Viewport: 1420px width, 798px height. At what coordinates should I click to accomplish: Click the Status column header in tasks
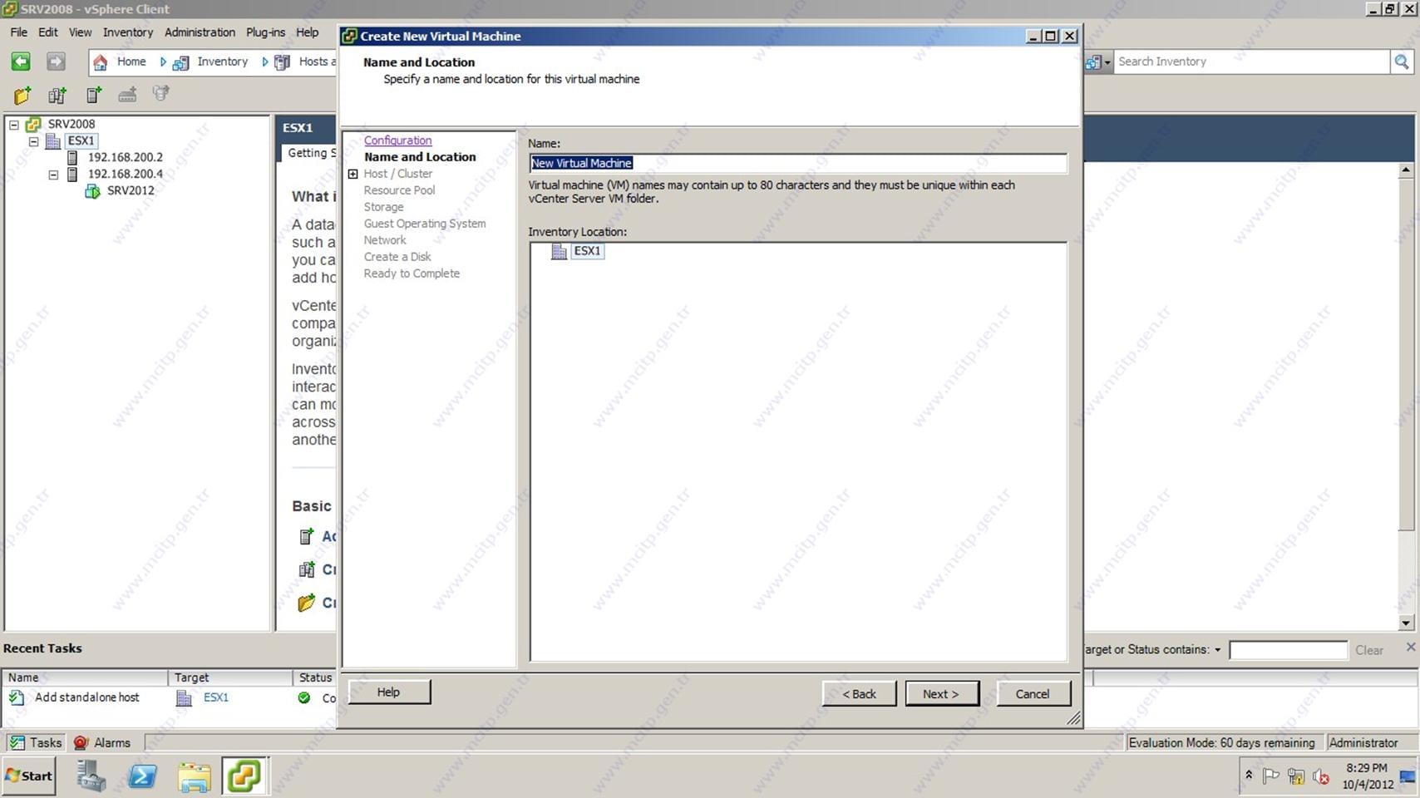coord(315,677)
